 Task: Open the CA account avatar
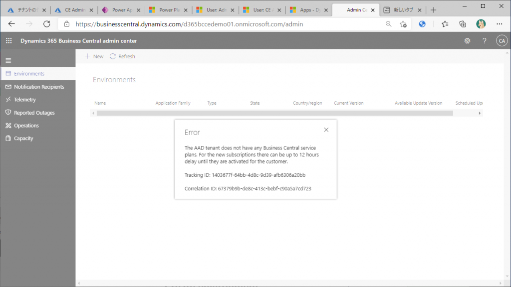click(x=502, y=41)
